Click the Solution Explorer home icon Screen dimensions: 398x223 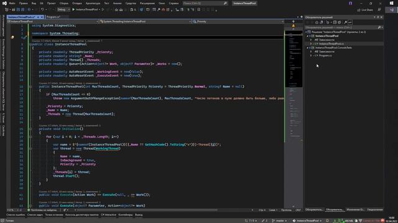pyautogui.click(x=317, y=22)
